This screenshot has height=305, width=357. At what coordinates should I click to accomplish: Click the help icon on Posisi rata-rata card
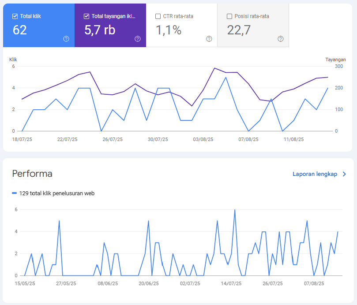pos(280,39)
